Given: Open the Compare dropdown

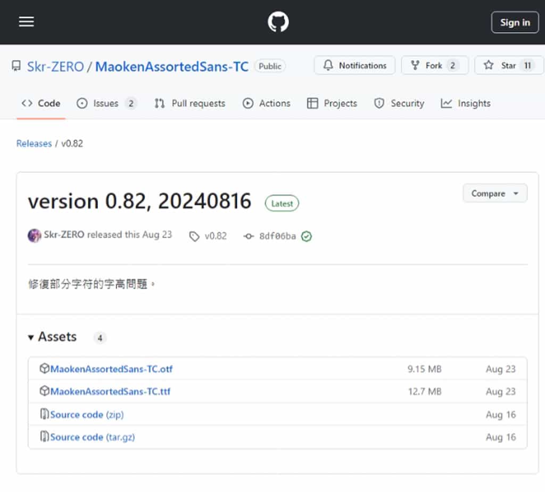Looking at the screenshot, I should coord(495,193).
